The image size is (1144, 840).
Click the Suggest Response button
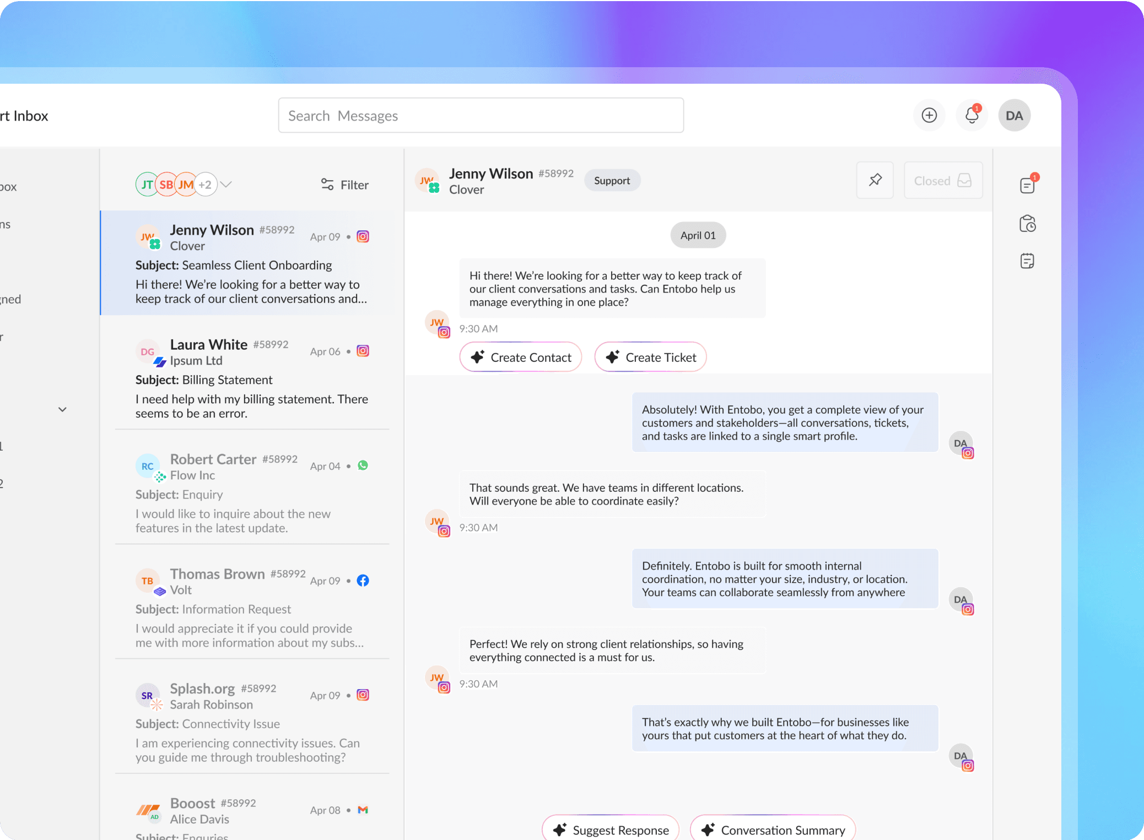point(611,830)
